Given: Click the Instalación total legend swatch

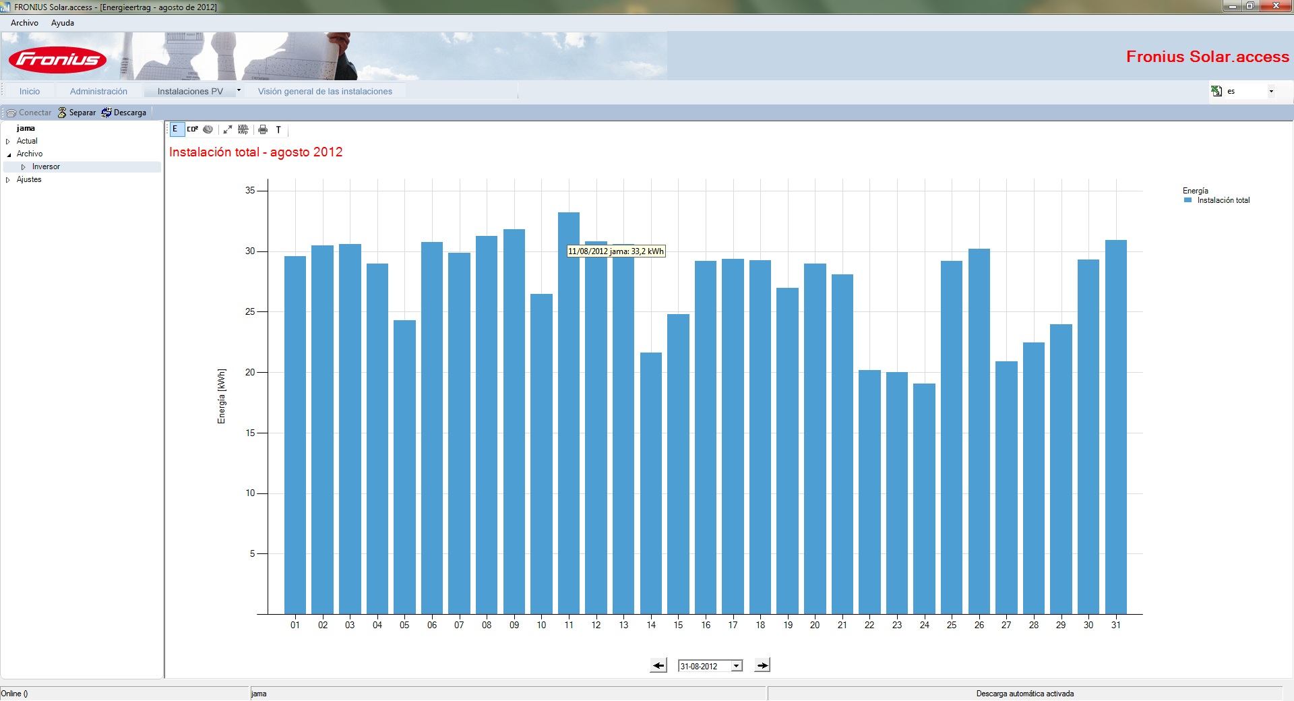Looking at the screenshot, I should coord(1188,200).
